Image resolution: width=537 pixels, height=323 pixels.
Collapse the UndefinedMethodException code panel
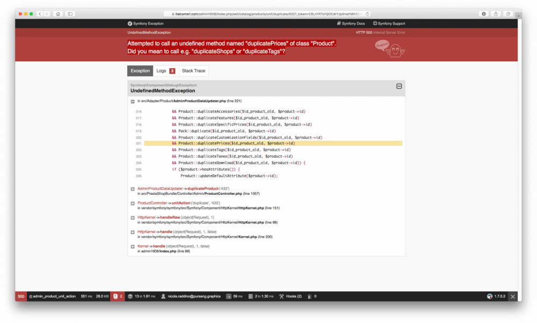coord(399,86)
